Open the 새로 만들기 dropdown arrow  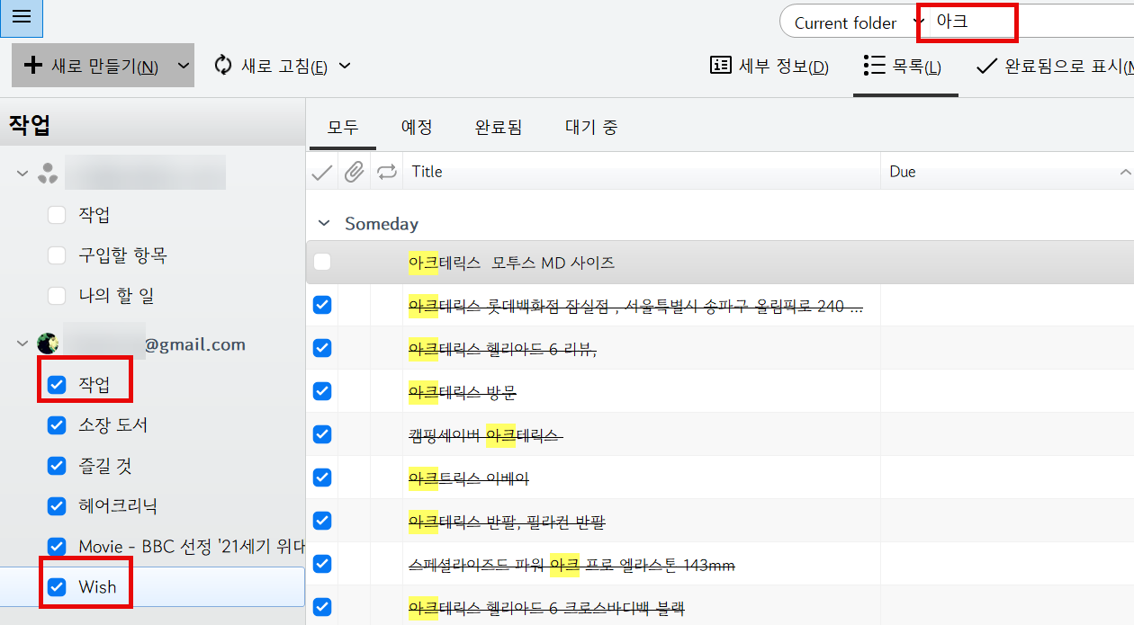click(x=183, y=66)
